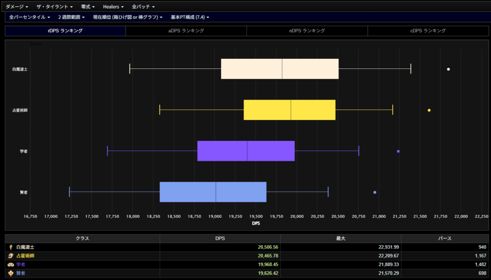Click the Scholar job icon in table
The width and height of the screenshot is (491, 280).
[x=11, y=265]
